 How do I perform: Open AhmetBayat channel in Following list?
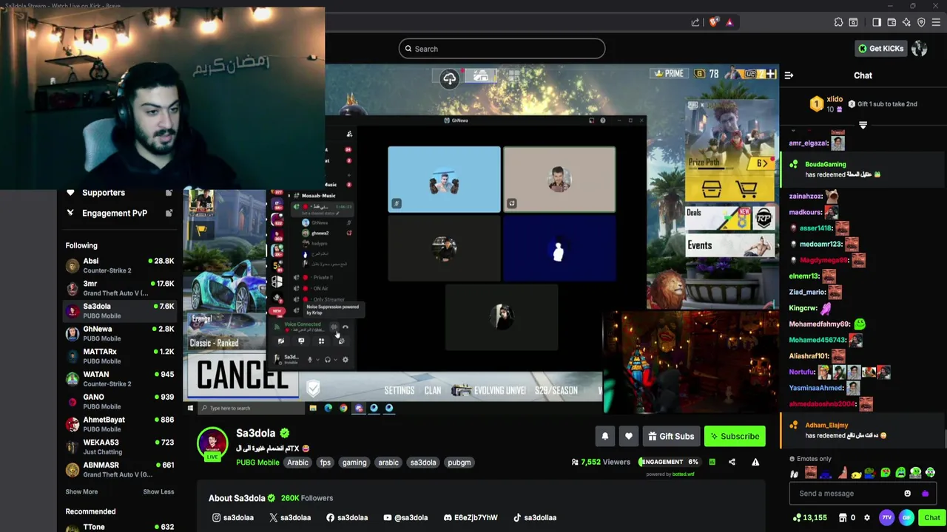point(119,424)
